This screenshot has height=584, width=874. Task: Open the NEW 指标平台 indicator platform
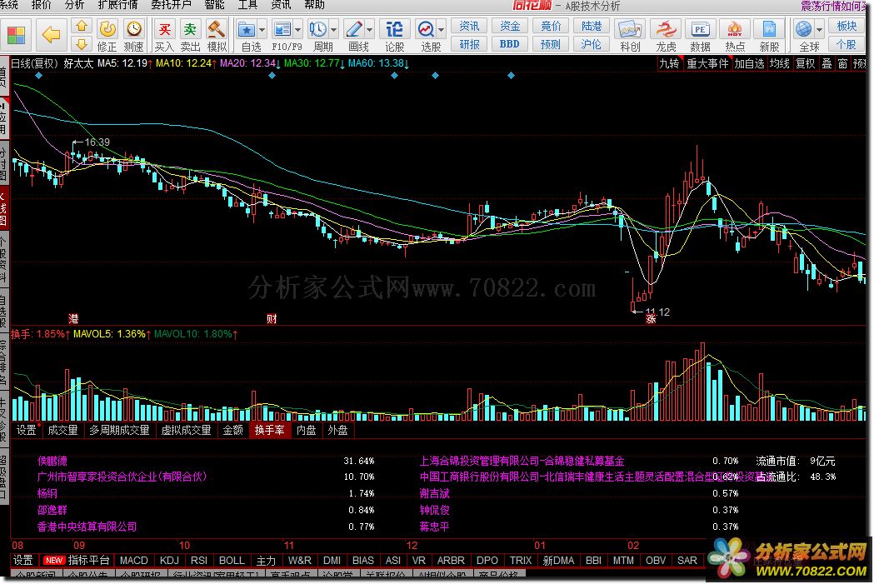click(x=77, y=560)
